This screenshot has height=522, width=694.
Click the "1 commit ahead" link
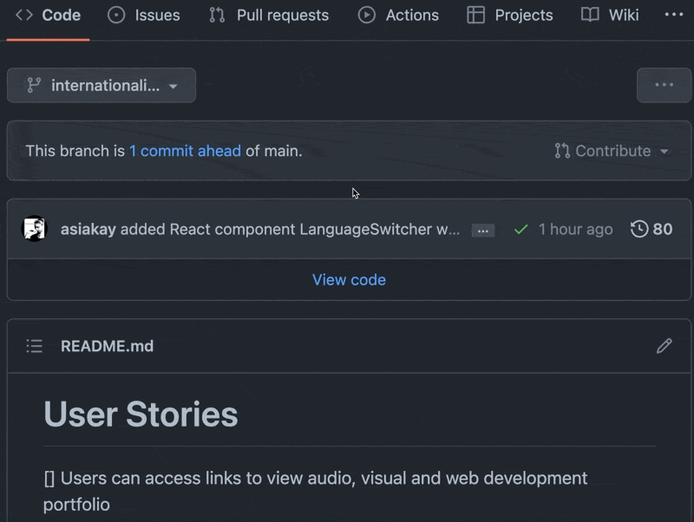(x=185, y=151)
